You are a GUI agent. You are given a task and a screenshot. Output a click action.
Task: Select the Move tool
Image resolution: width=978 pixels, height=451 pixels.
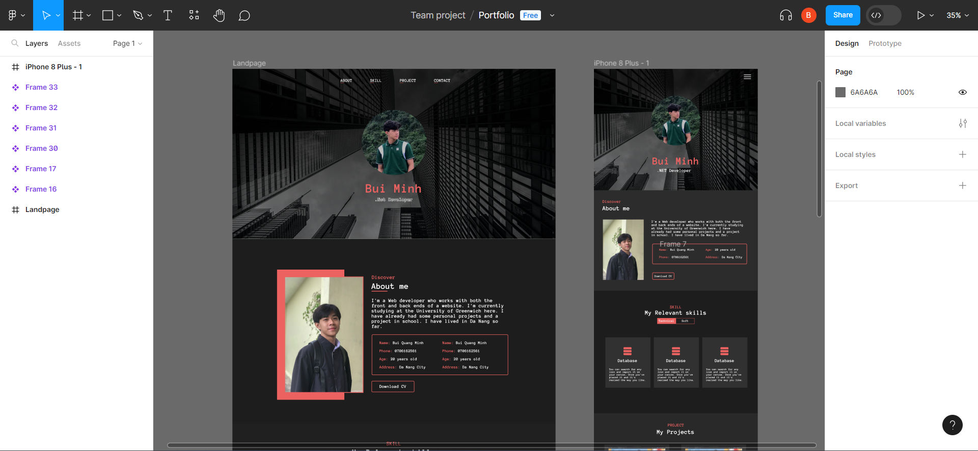pos(46,15)
